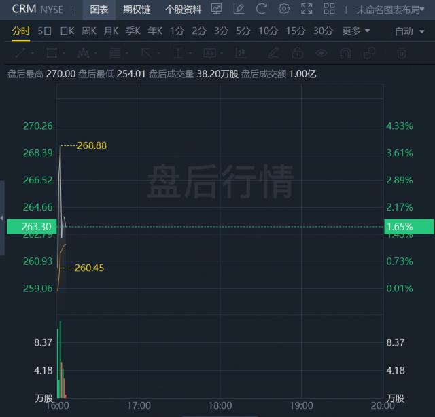
Task: Enter fullscreen chart mode
Action: pos(307,10)
